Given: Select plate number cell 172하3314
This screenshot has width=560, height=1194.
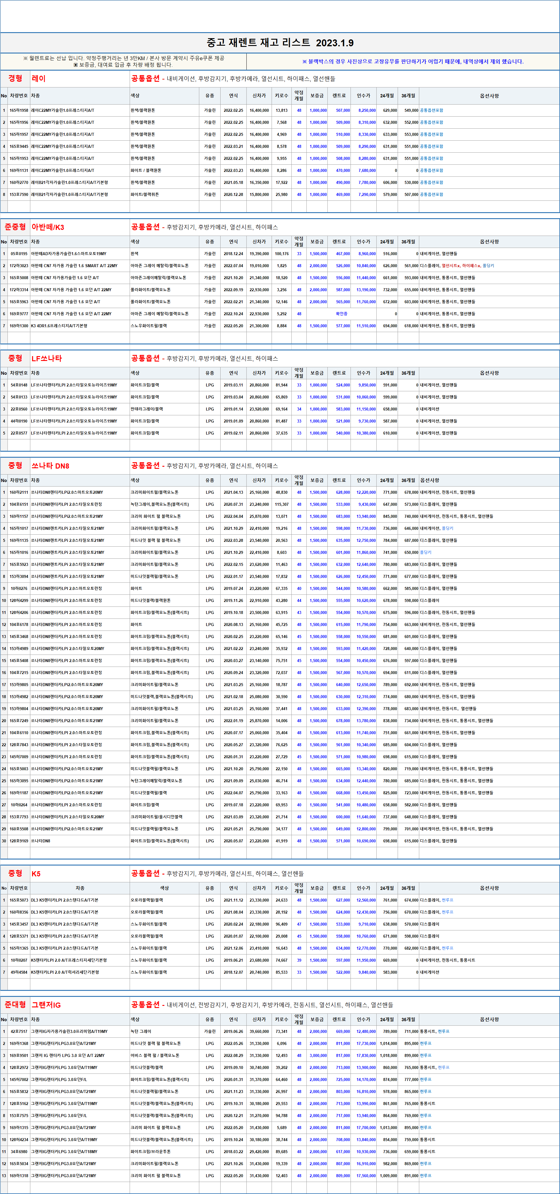Looking at the screenshot, I should click(19, 290).
